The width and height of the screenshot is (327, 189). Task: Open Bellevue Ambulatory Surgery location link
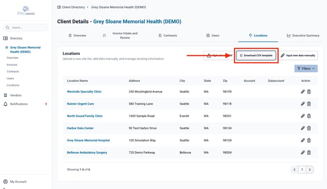click(x=87, y=152)
